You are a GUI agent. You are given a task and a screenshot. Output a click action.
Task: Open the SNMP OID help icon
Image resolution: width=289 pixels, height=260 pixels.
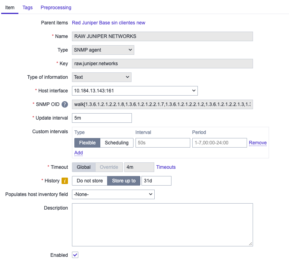pyautogui.click(x=65, y=104)
